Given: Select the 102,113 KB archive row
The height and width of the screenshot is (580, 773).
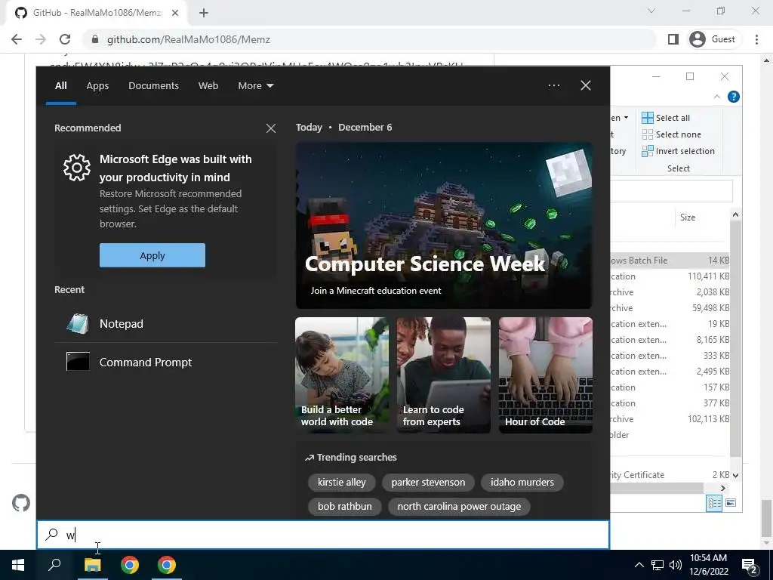Looking at the screenshot, I should point(670,418).
